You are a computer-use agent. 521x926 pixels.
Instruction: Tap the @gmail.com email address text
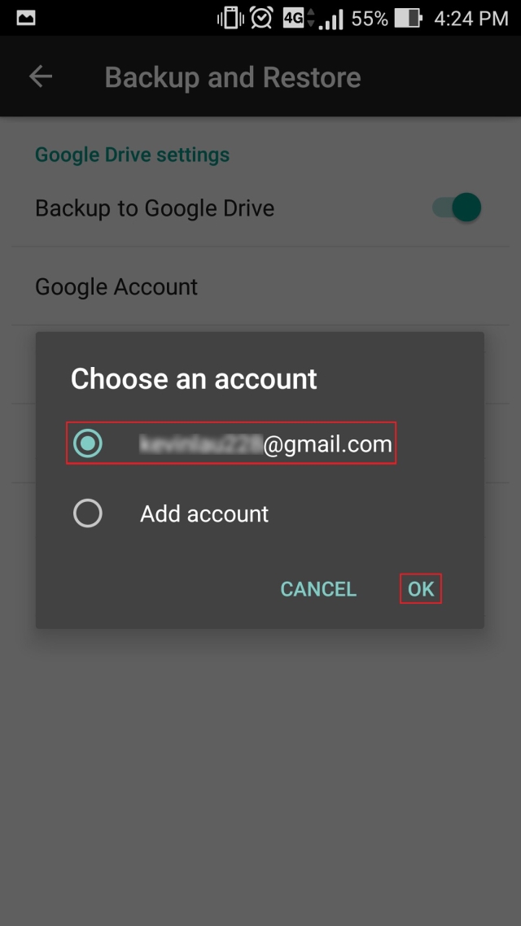[266, 444]
